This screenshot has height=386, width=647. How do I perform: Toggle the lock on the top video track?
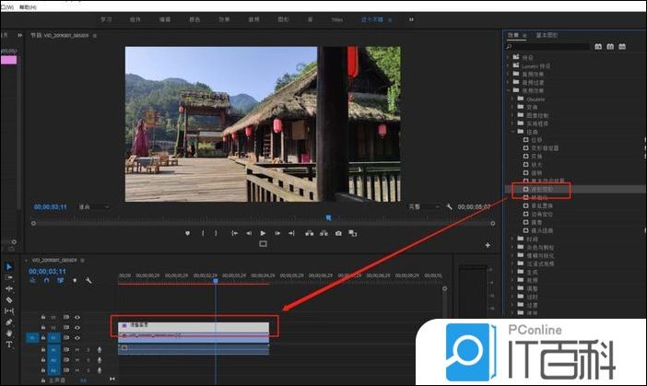point(43,318)
